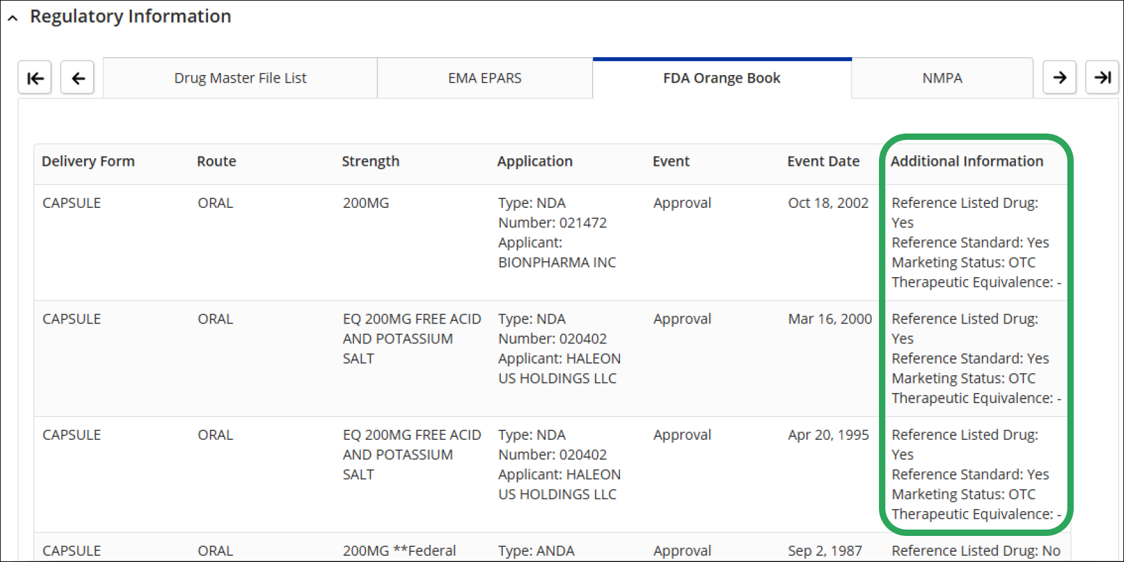Click strength cell in Mar 16, 2000 row

(x=412, y=339)
